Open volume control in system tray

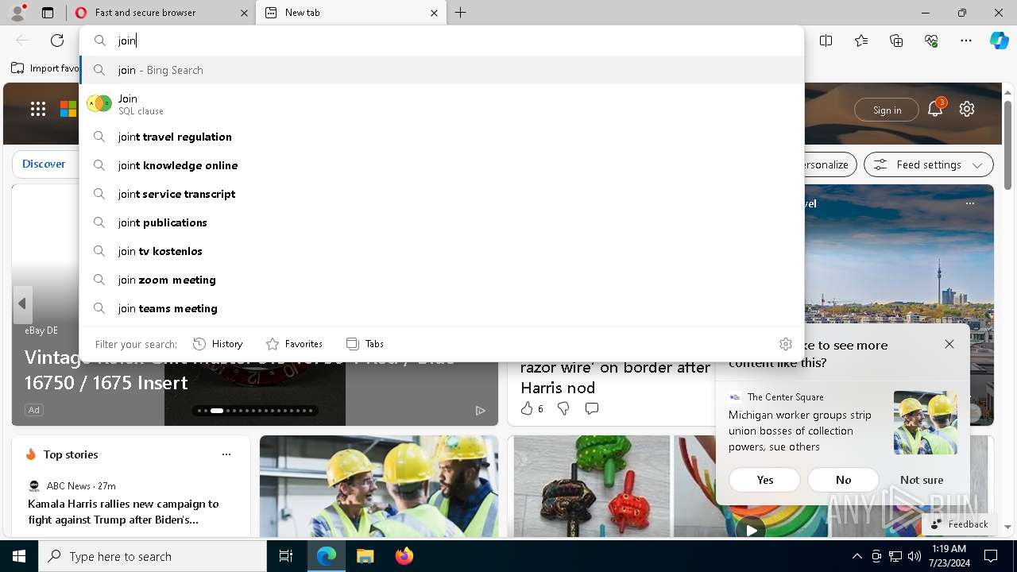[x=915, y=556]
